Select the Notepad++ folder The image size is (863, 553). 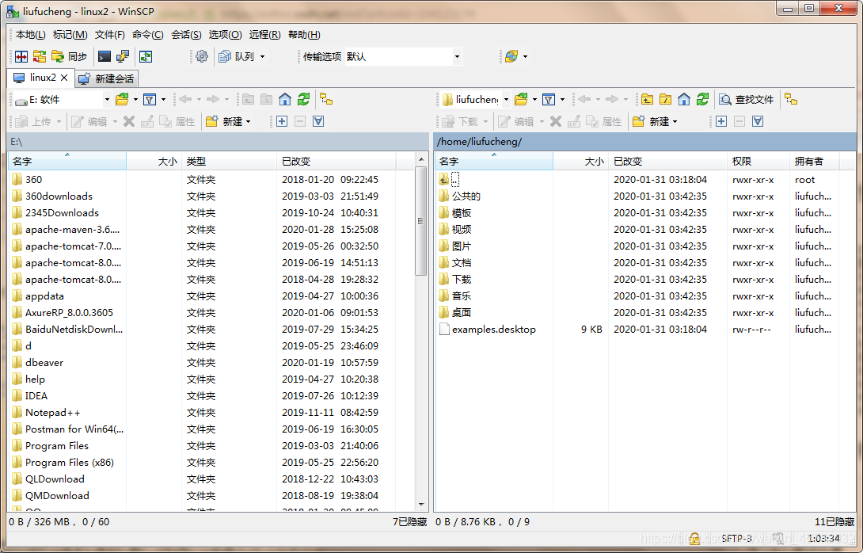coord(46,413)
